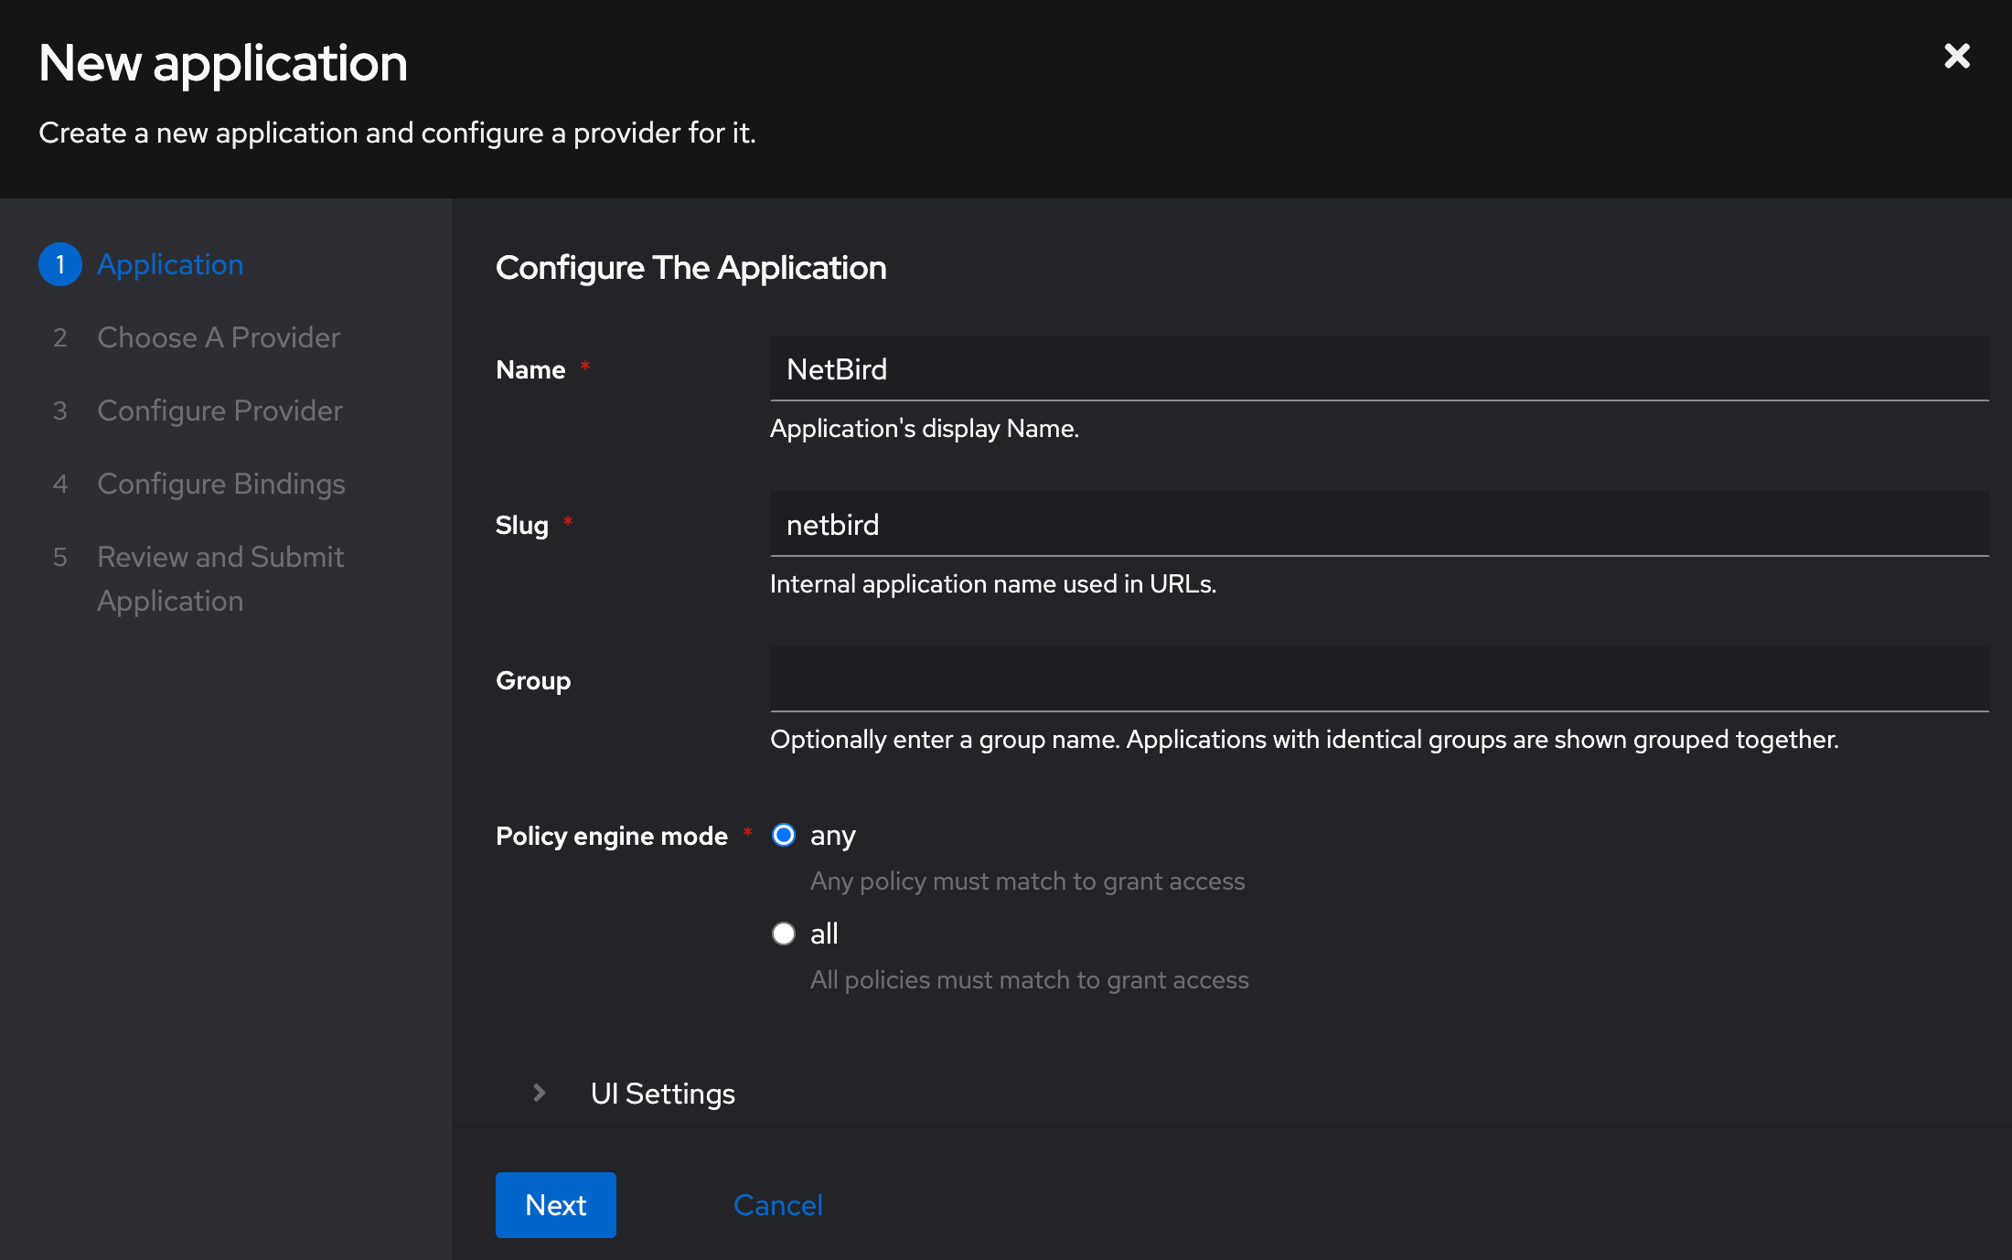Click the step 3 circle in wizard sidebar
Image resolution: width=2012 pixels, height=1260 pixels.
pos(60,411)
